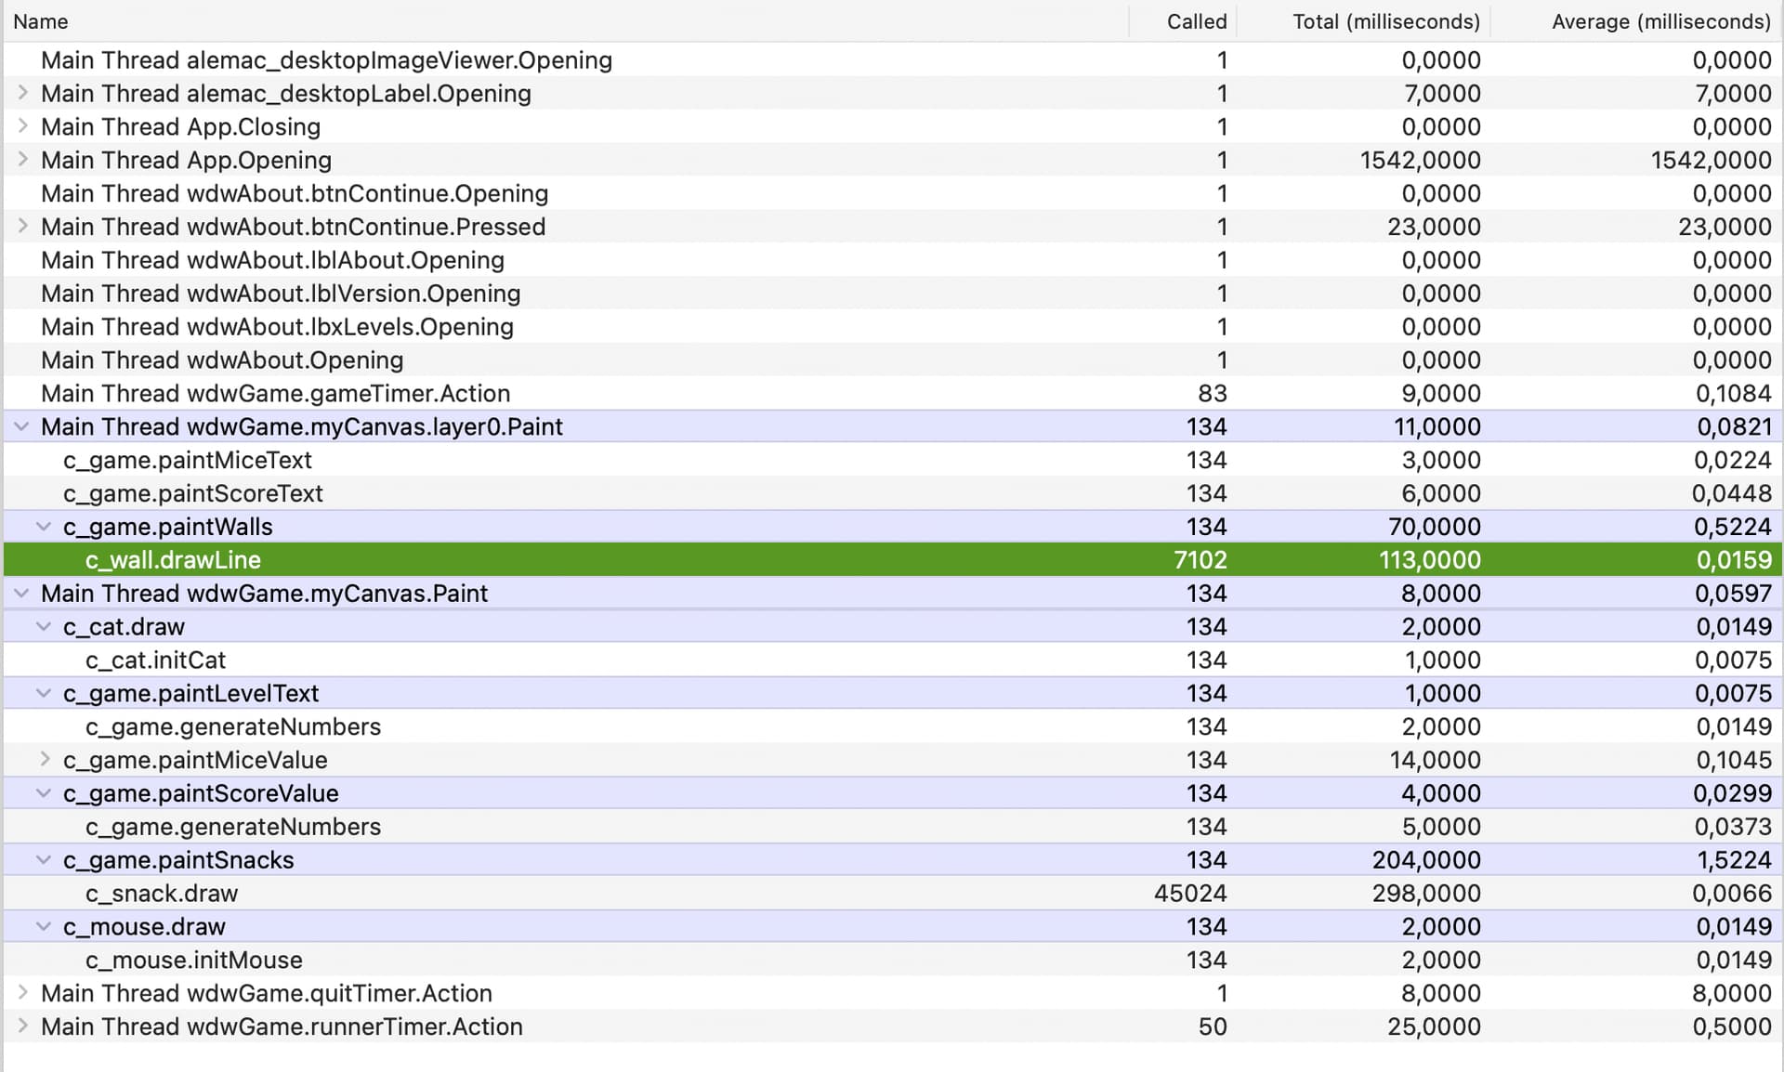
Task: Select the c_game.paintMiceText row
Action: coord(892,461)
